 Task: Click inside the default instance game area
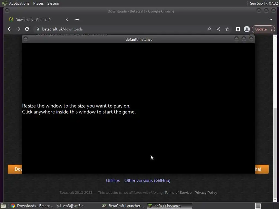(138, 108)
